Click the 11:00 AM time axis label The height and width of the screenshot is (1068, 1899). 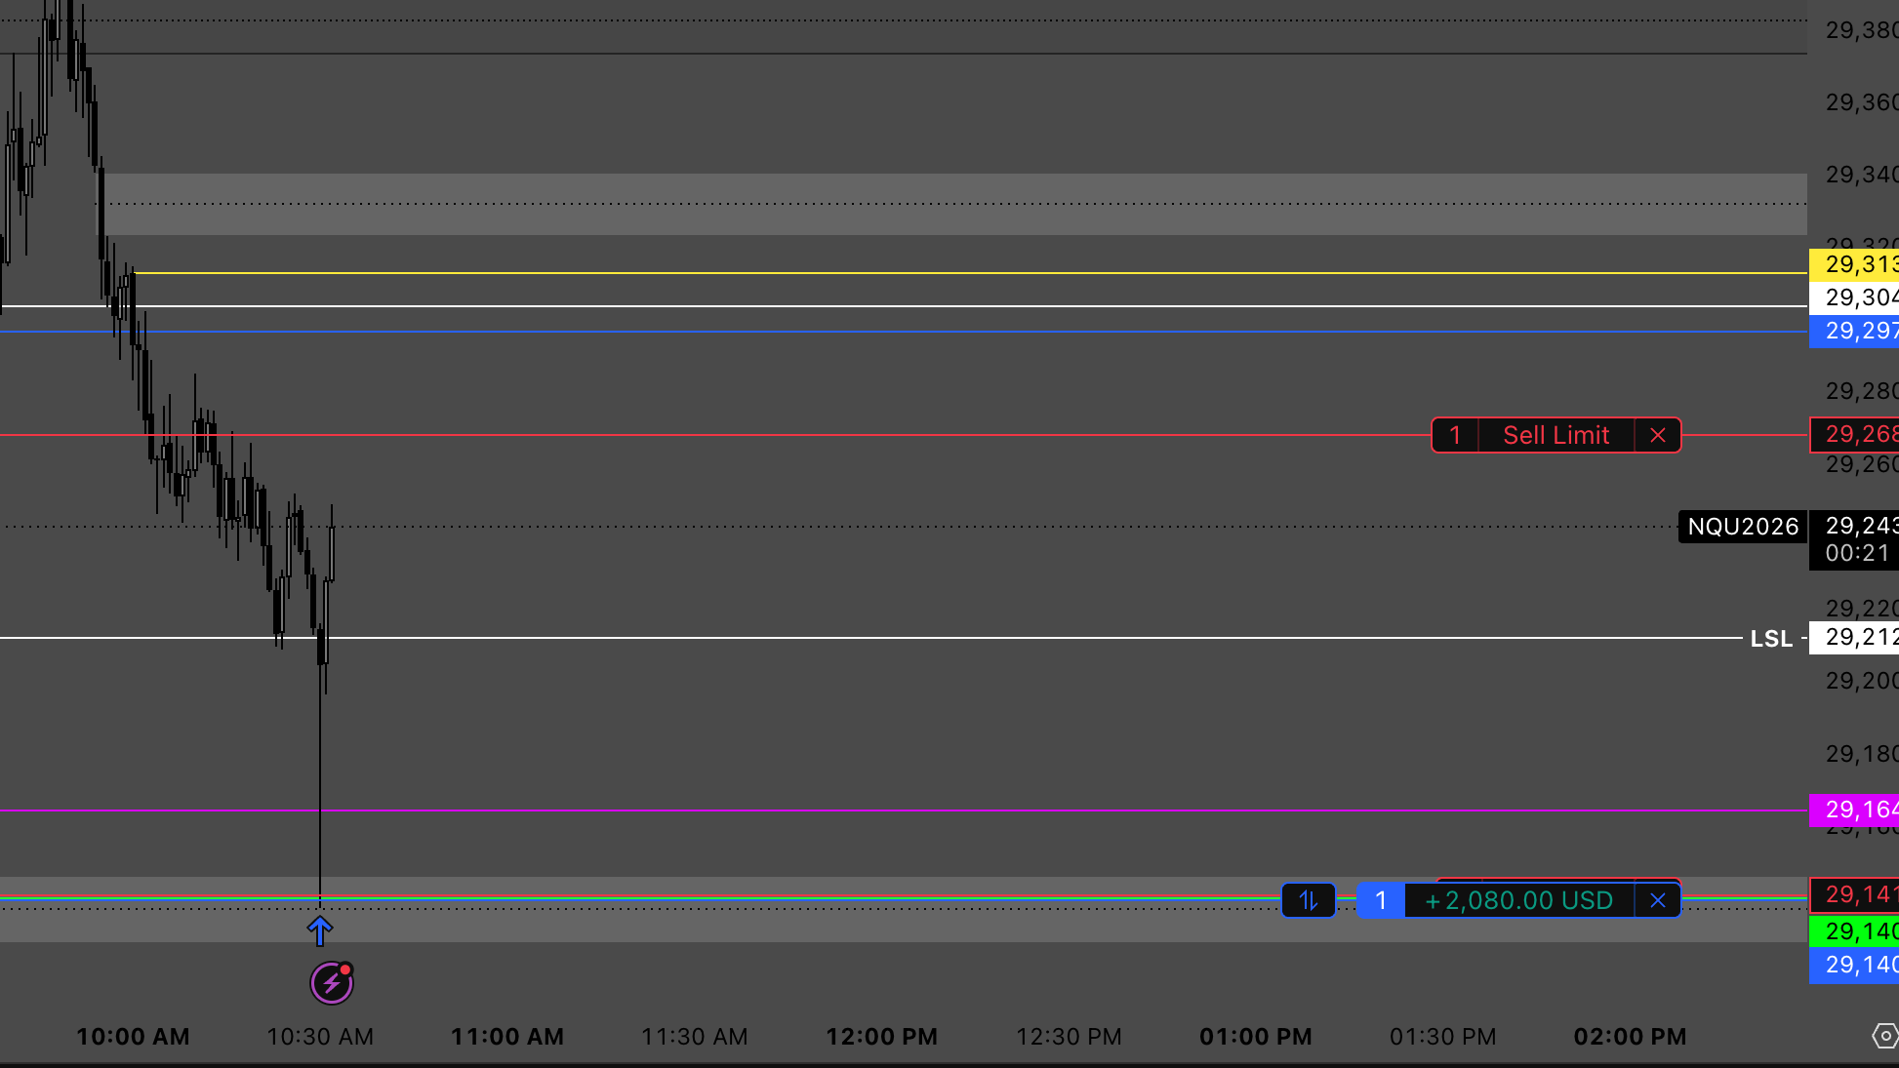coord(507,1037)
